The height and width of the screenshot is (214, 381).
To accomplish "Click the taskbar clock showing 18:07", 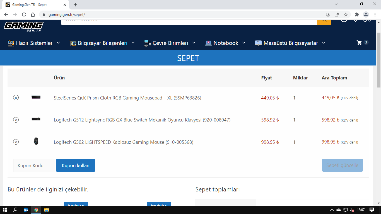I will [361, 210].
